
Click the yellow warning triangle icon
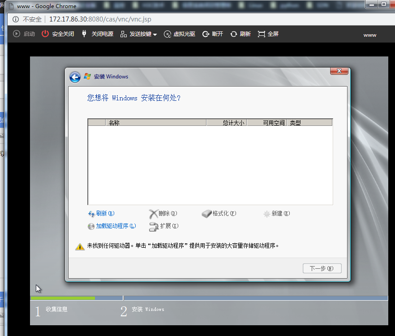click(80, 246)
